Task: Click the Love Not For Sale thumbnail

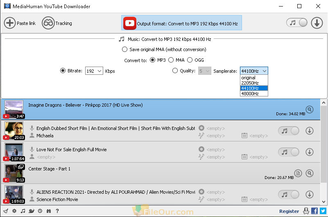Action: pyautogui.click(x=14, y=152)
